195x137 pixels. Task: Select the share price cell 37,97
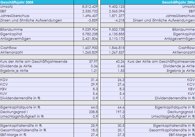(86, 62)
